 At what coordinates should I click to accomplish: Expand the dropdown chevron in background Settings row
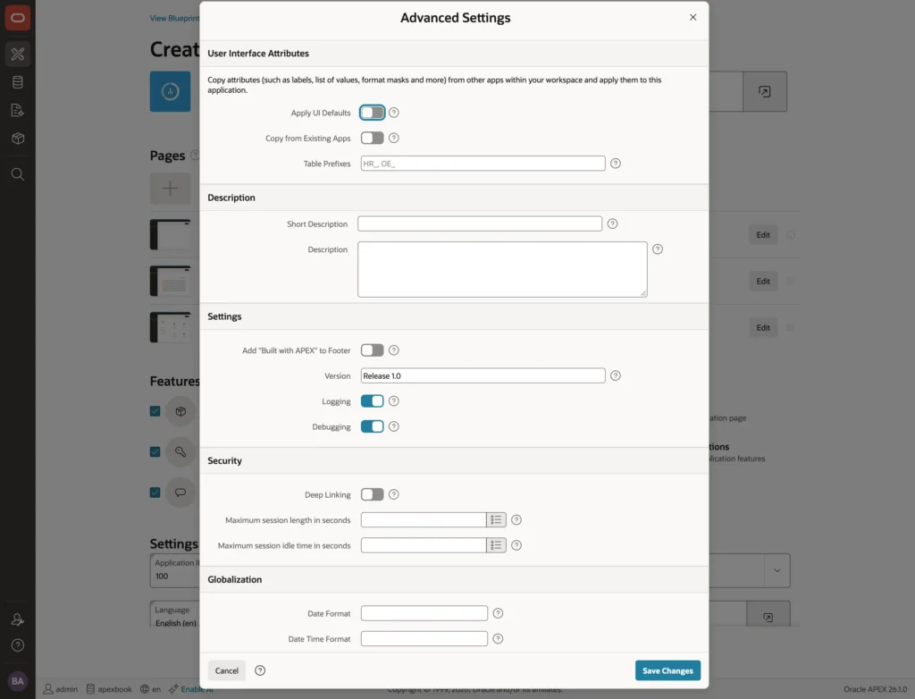776,570
